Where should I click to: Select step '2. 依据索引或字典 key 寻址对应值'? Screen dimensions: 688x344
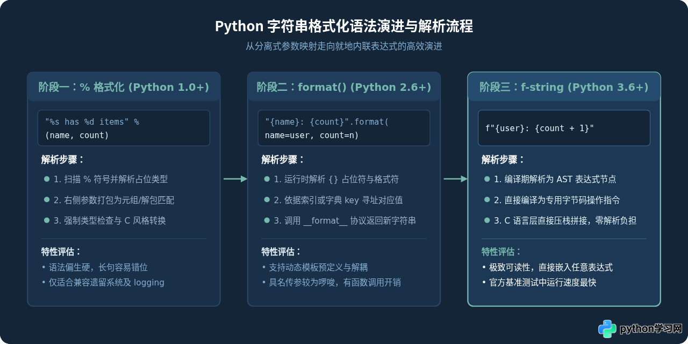point(338,200)
